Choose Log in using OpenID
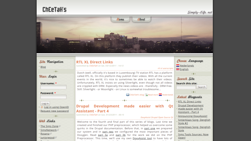This screenshot has height=141, width=251. (56, 107)
